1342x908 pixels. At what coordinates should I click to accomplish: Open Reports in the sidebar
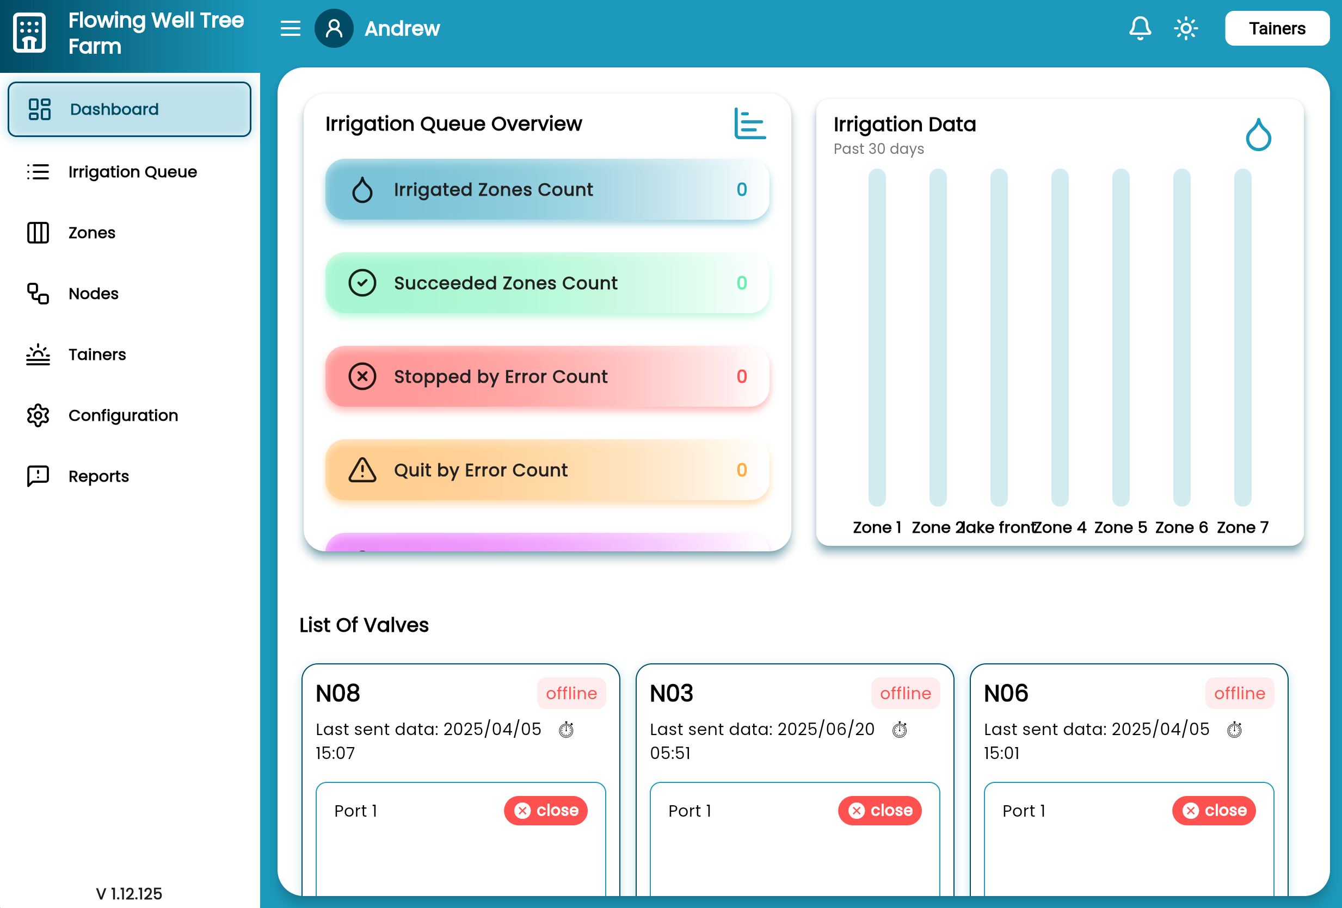point(98,476)
